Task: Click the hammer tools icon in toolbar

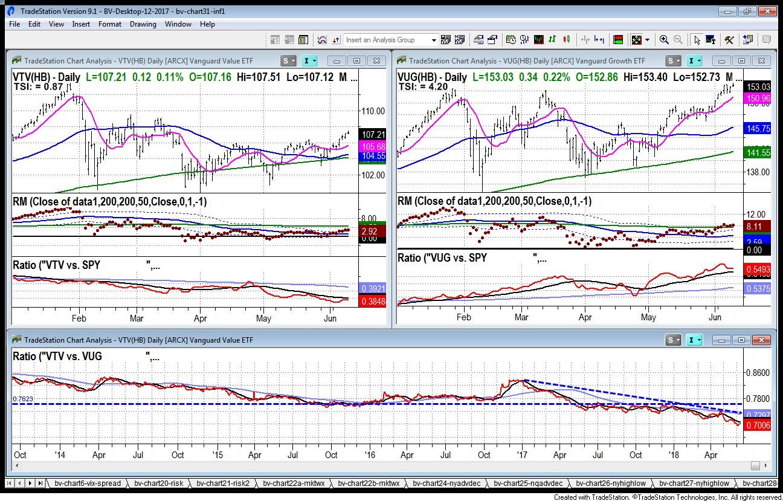Action: pos(729,40)
